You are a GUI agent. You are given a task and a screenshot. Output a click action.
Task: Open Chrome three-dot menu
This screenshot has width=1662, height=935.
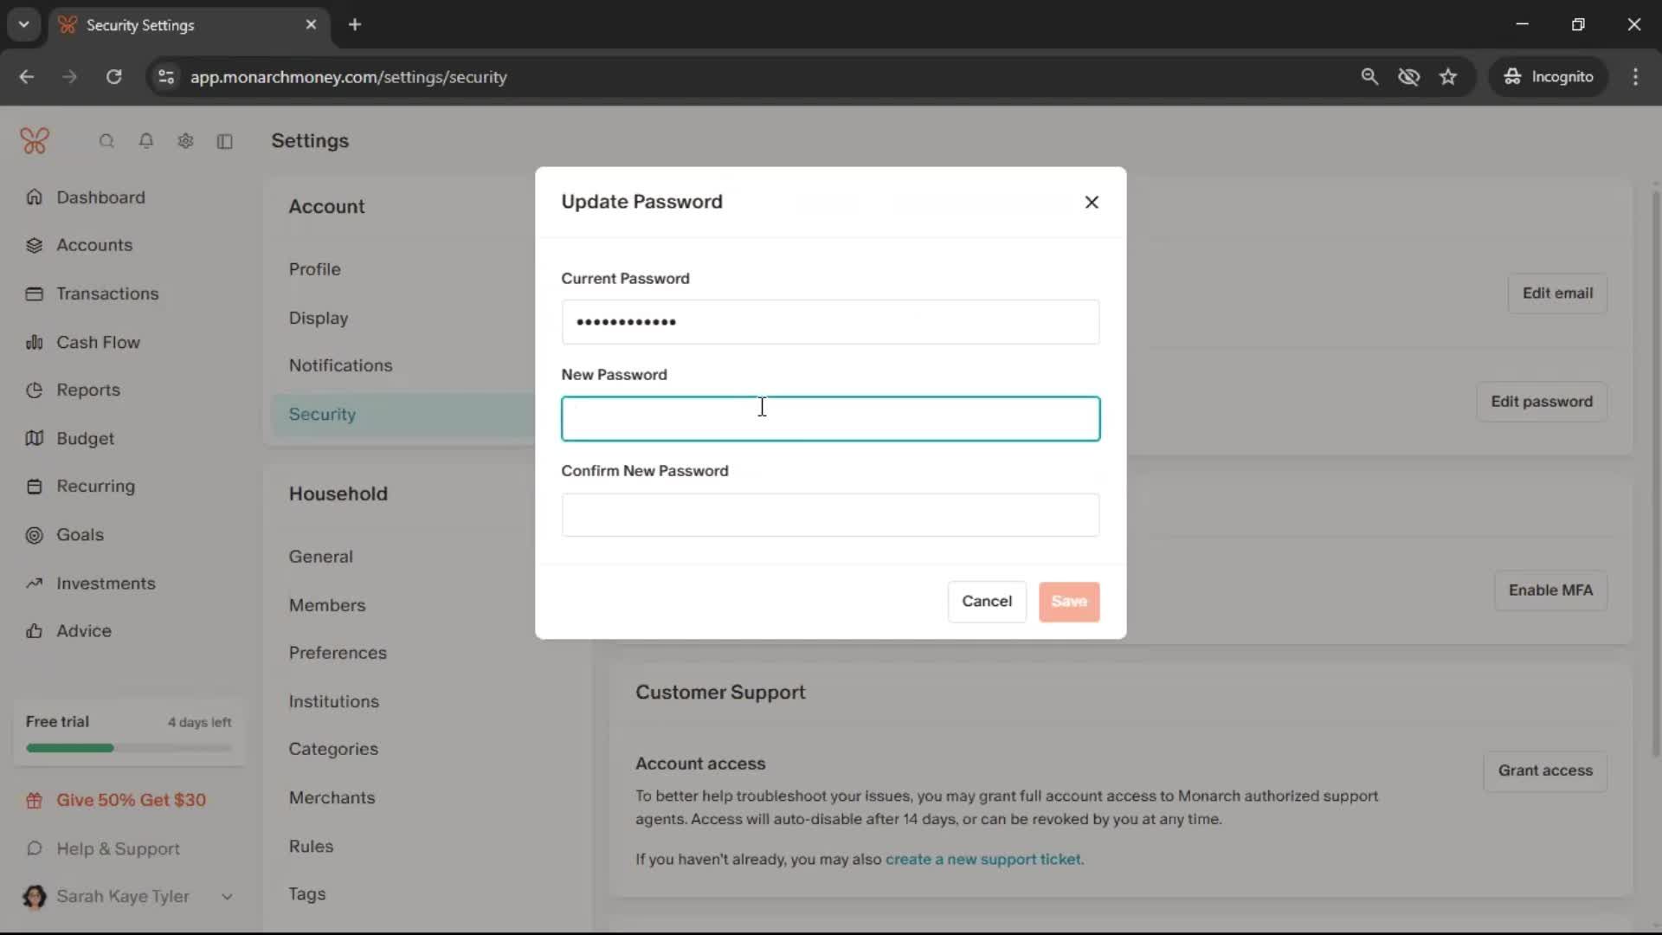point(1635,77)
